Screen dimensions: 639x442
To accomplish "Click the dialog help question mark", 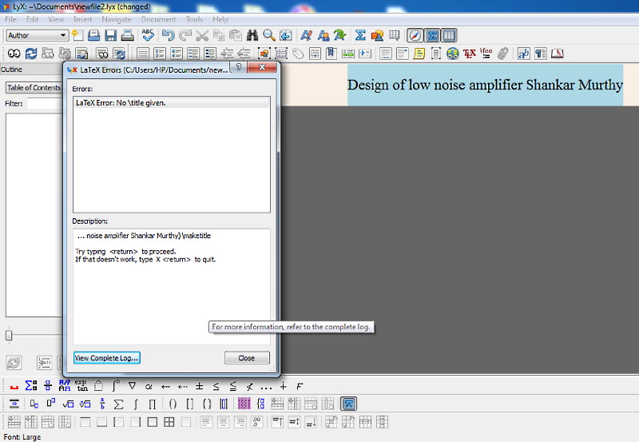I will coord(239,67).
